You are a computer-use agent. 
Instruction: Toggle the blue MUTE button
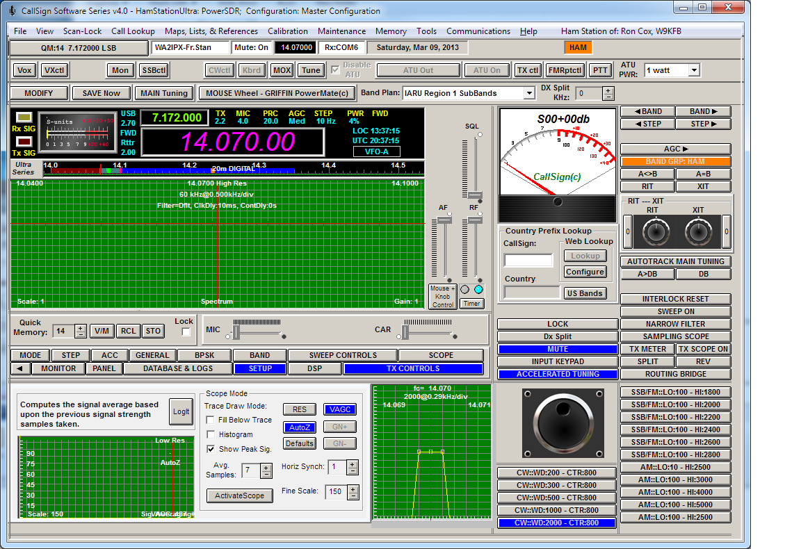point(558,350)
